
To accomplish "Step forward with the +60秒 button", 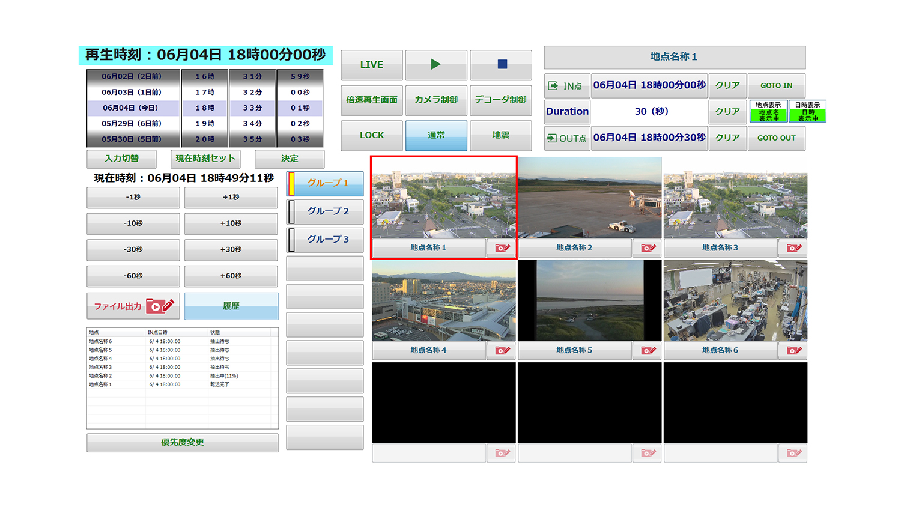I will pyautogui.click(x=231, y=276).
